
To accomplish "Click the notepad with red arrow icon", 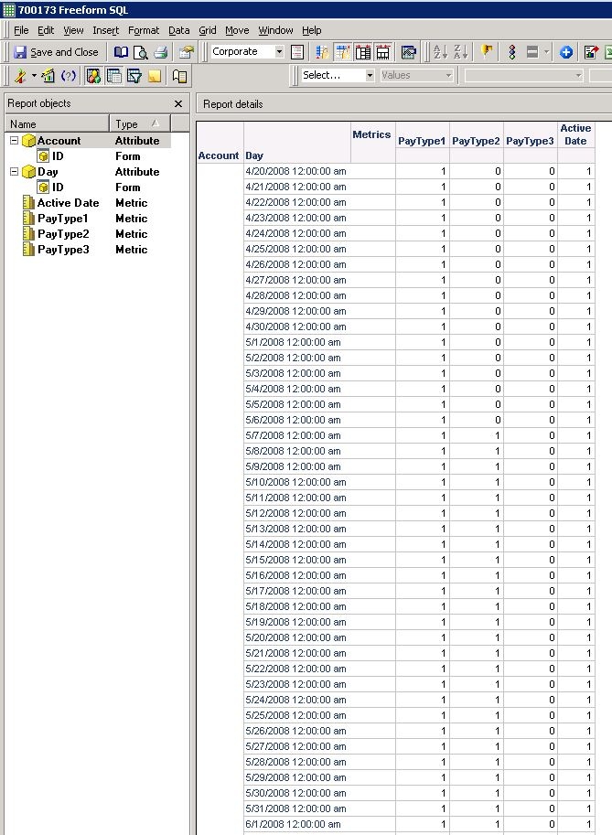I will pos(591,52).
